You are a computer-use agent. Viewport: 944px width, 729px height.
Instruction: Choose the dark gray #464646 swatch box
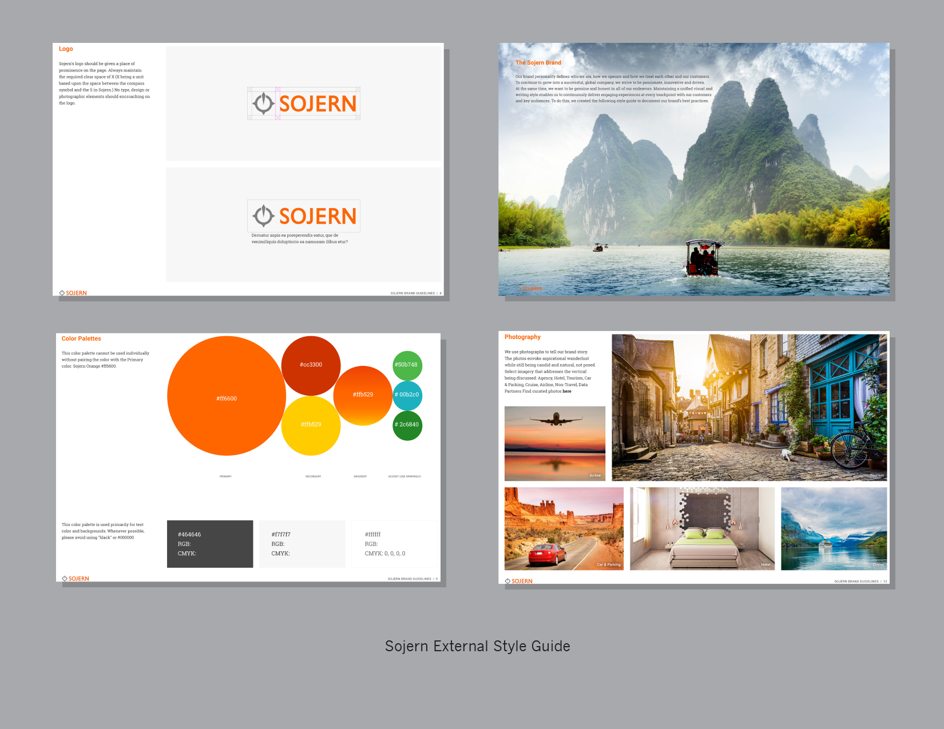[x=210, y=544]
